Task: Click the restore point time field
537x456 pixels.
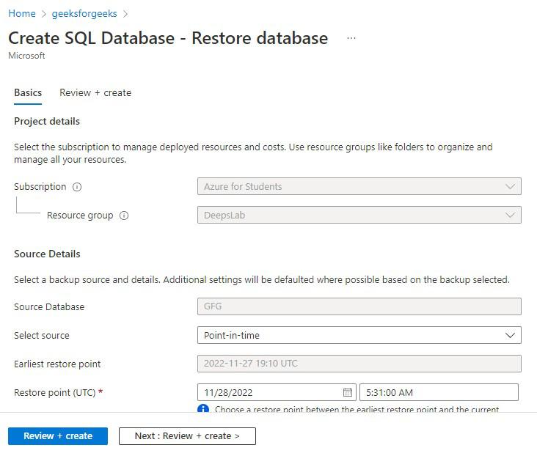Action: click(x=439, y=393)
